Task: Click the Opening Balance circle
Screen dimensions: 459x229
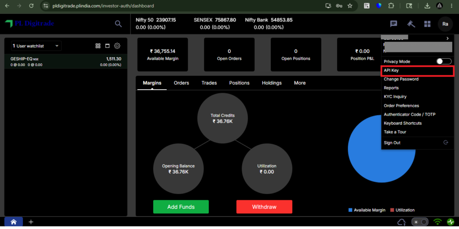Action: pyautogui.click(x=178, y=169)
